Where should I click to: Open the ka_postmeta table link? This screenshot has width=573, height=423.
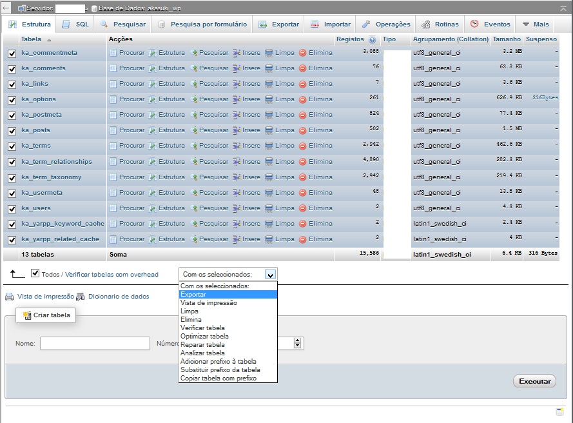[x=41, y=115]
